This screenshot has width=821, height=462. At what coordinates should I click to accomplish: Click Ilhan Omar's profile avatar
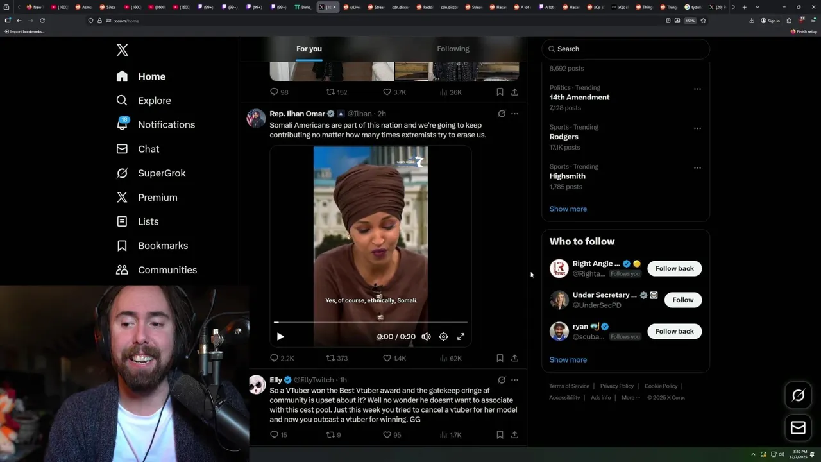point(257,118)
